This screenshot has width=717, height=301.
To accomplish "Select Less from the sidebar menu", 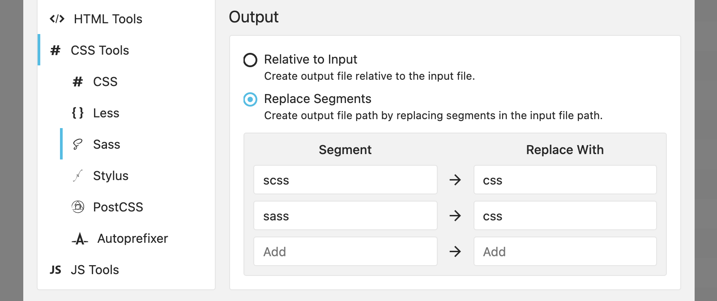I will [106, 113].
